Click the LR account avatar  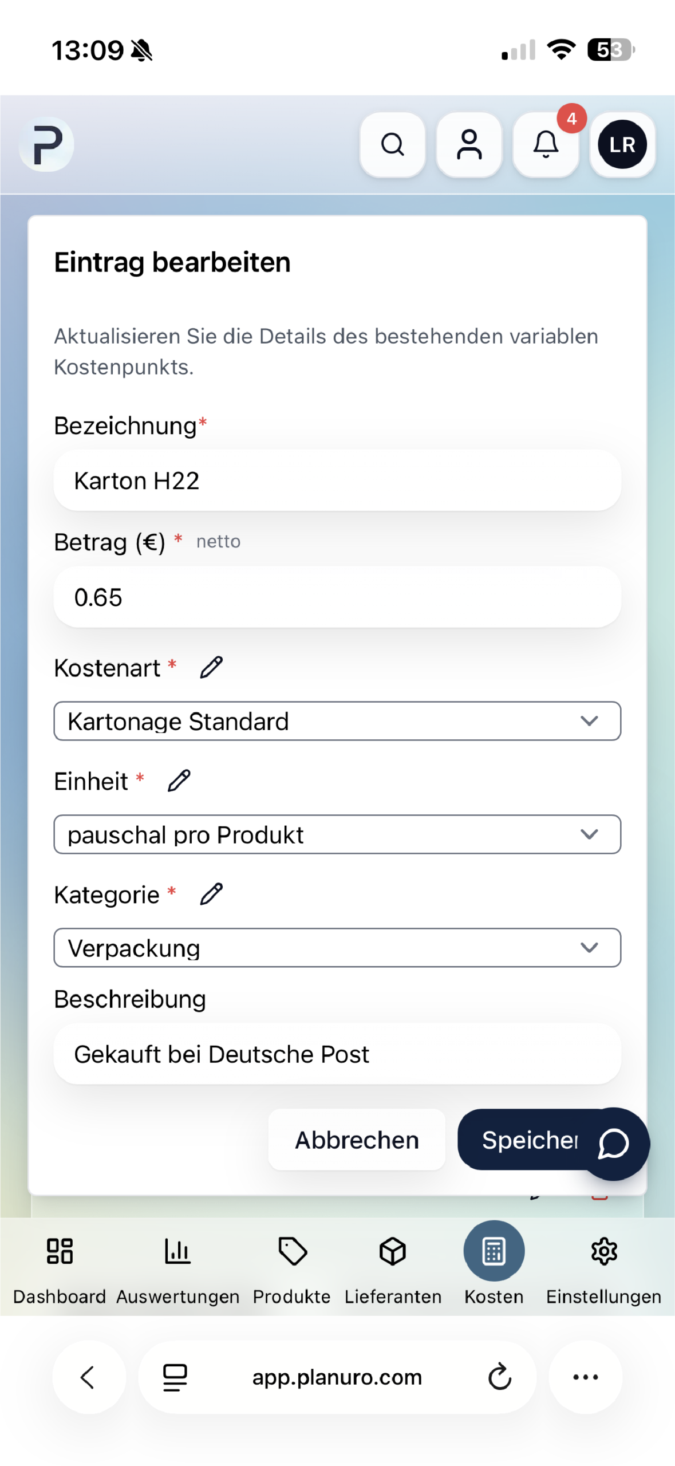(622, 144)
